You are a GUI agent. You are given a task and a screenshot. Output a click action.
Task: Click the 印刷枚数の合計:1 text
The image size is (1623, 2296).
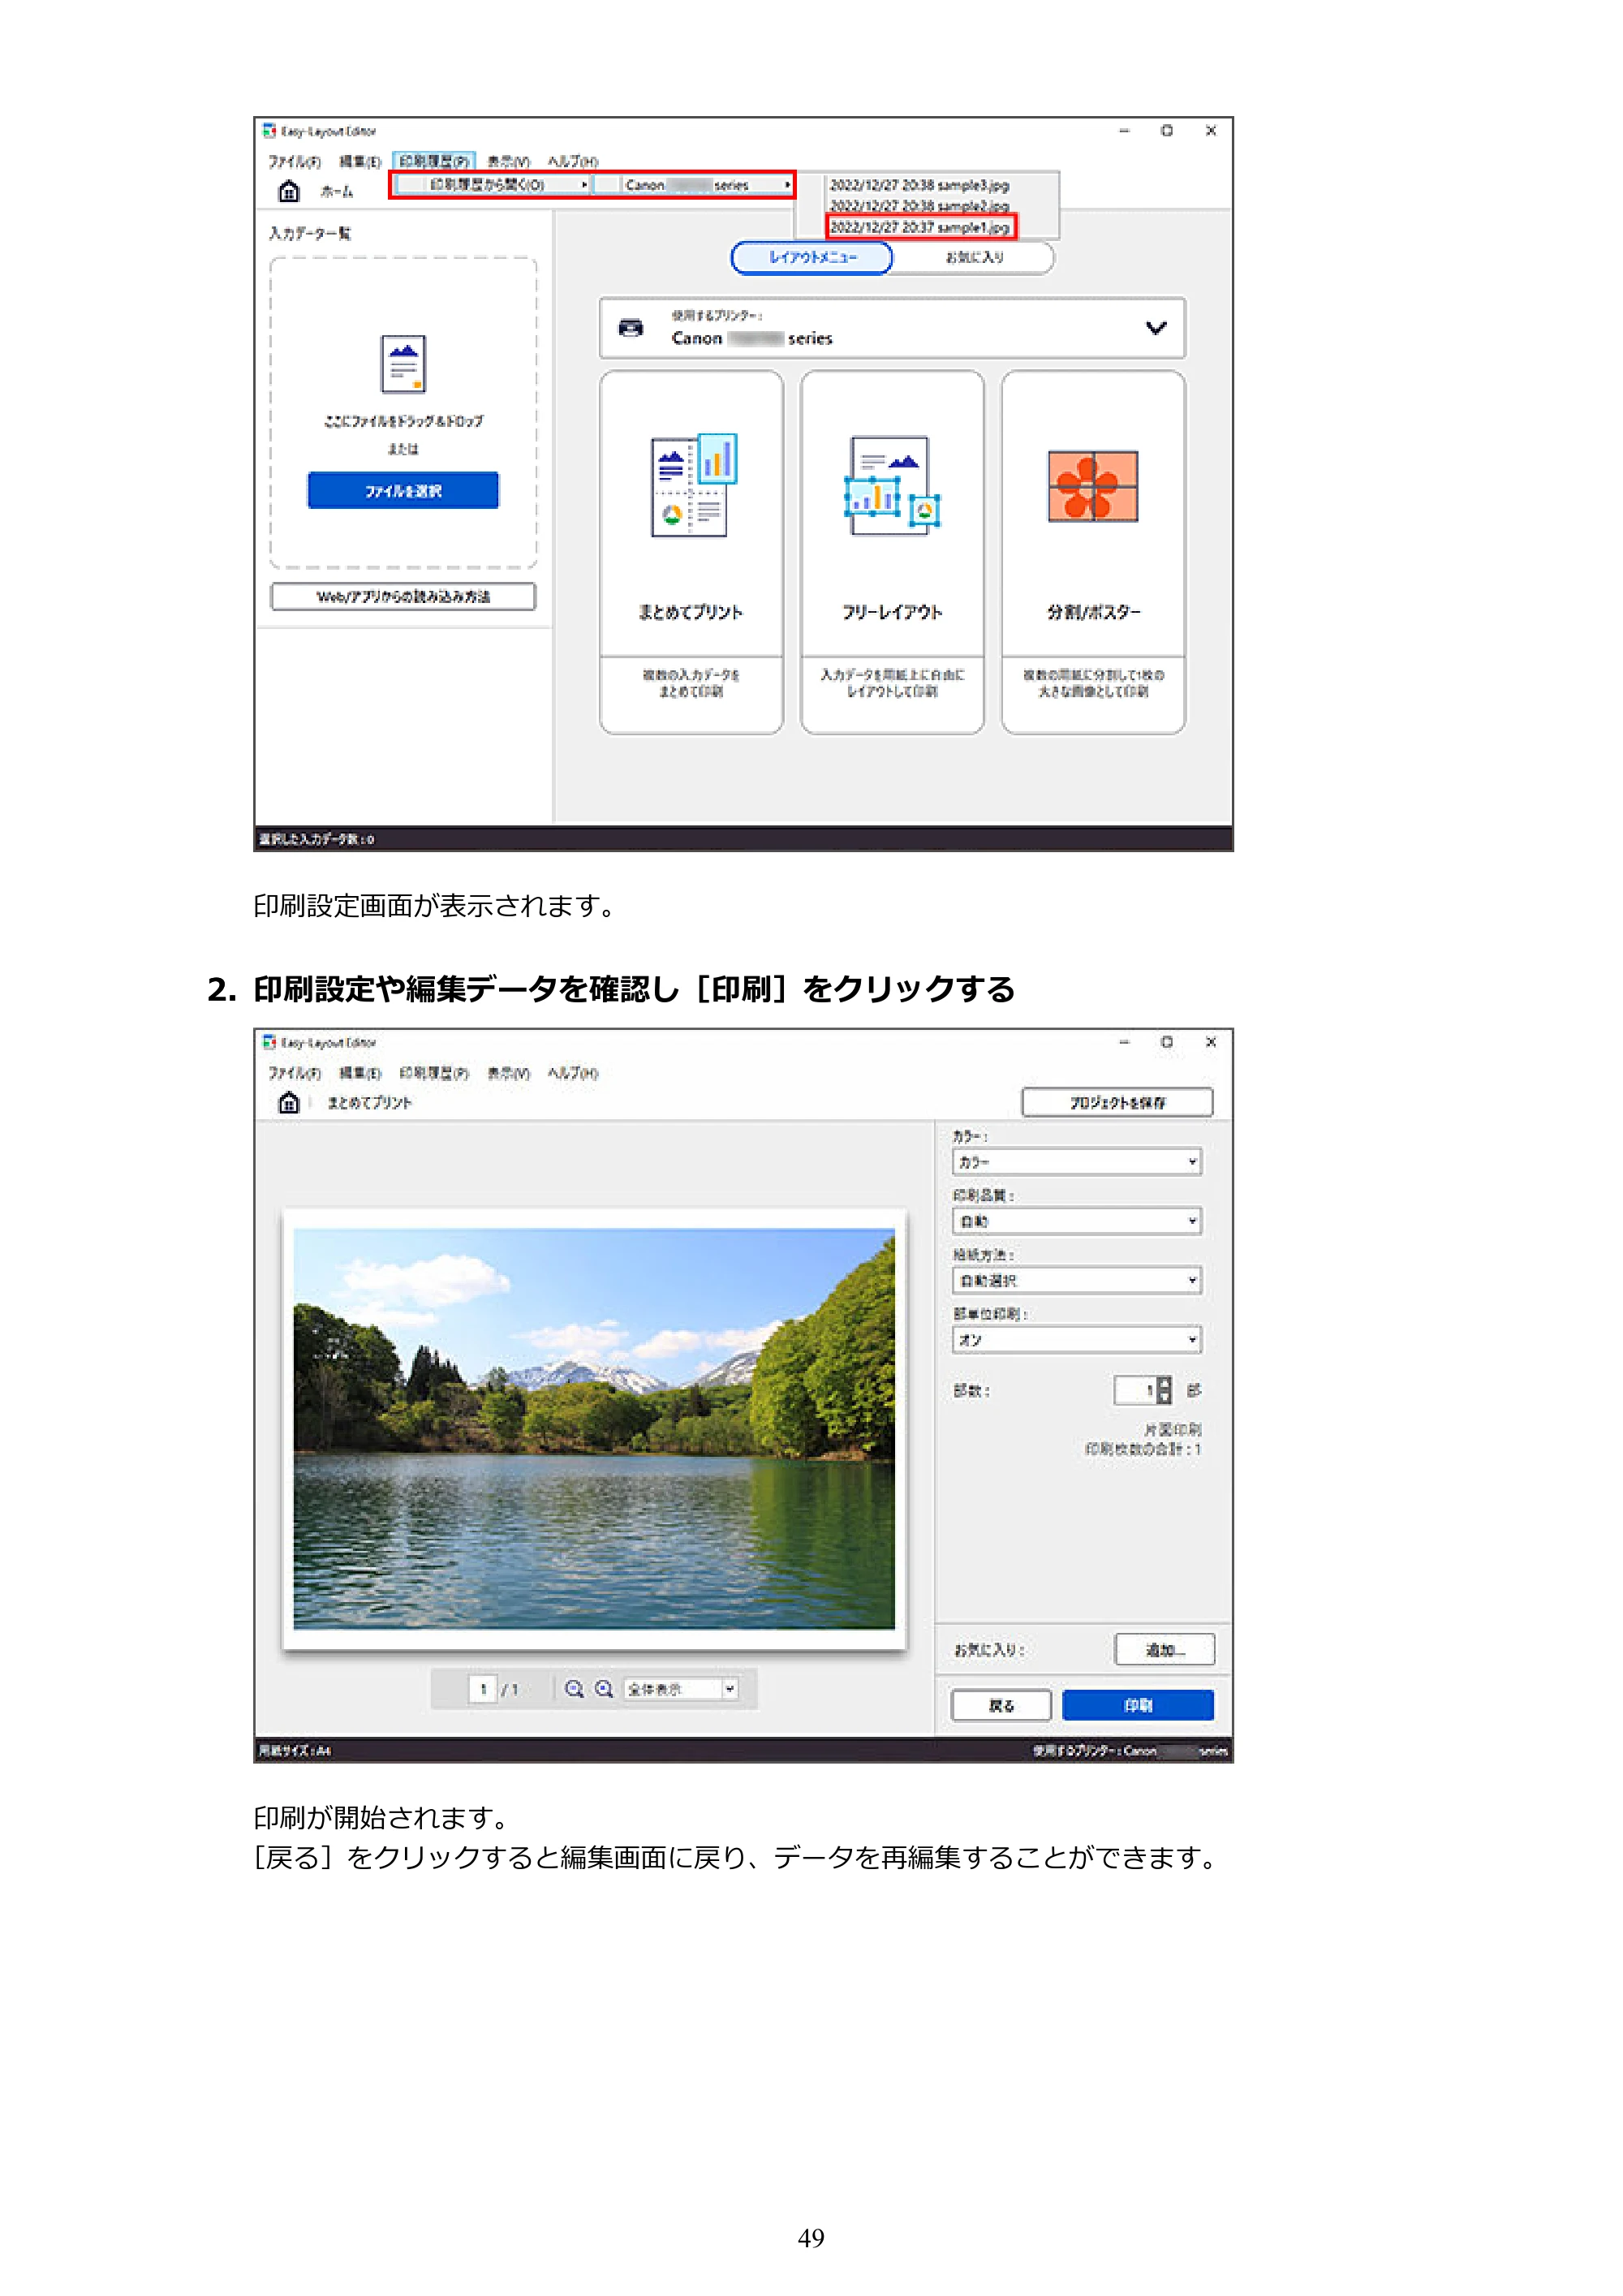point(1143,1449)
